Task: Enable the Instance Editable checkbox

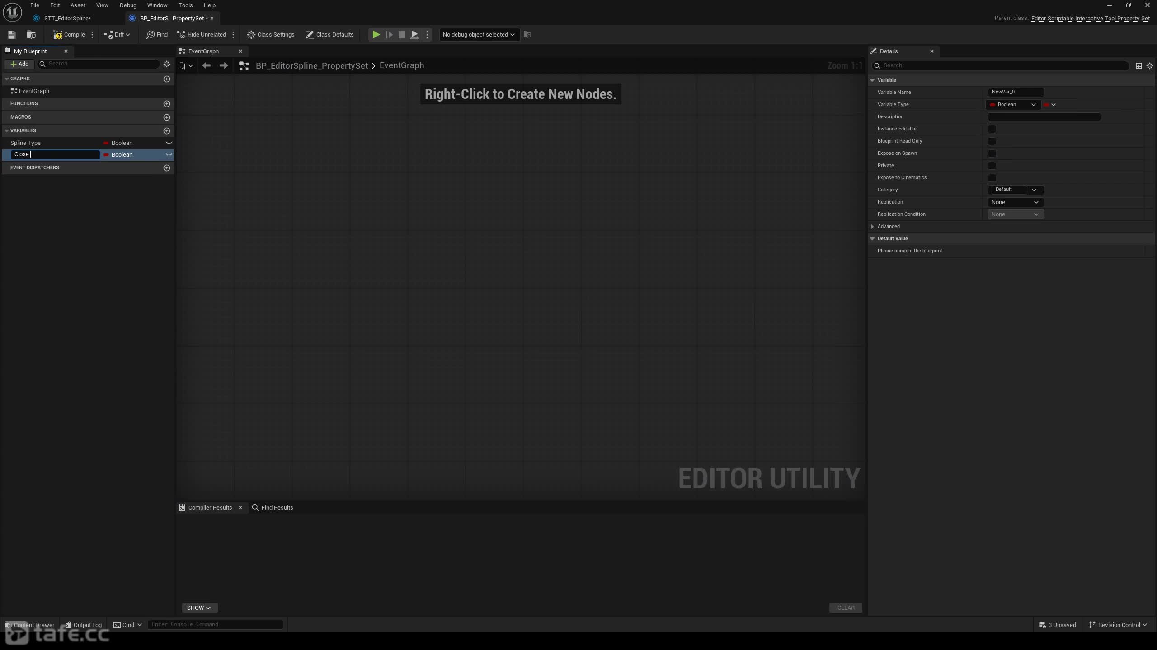Action: tap(992, 129)
